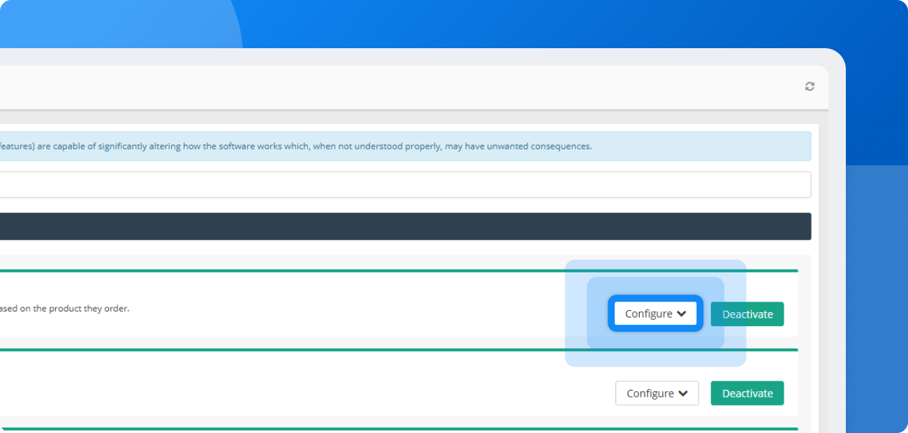Viewport: 908px width, 433px height.
Task: Click the white top toolbar panel
Action: coord(405,87)
